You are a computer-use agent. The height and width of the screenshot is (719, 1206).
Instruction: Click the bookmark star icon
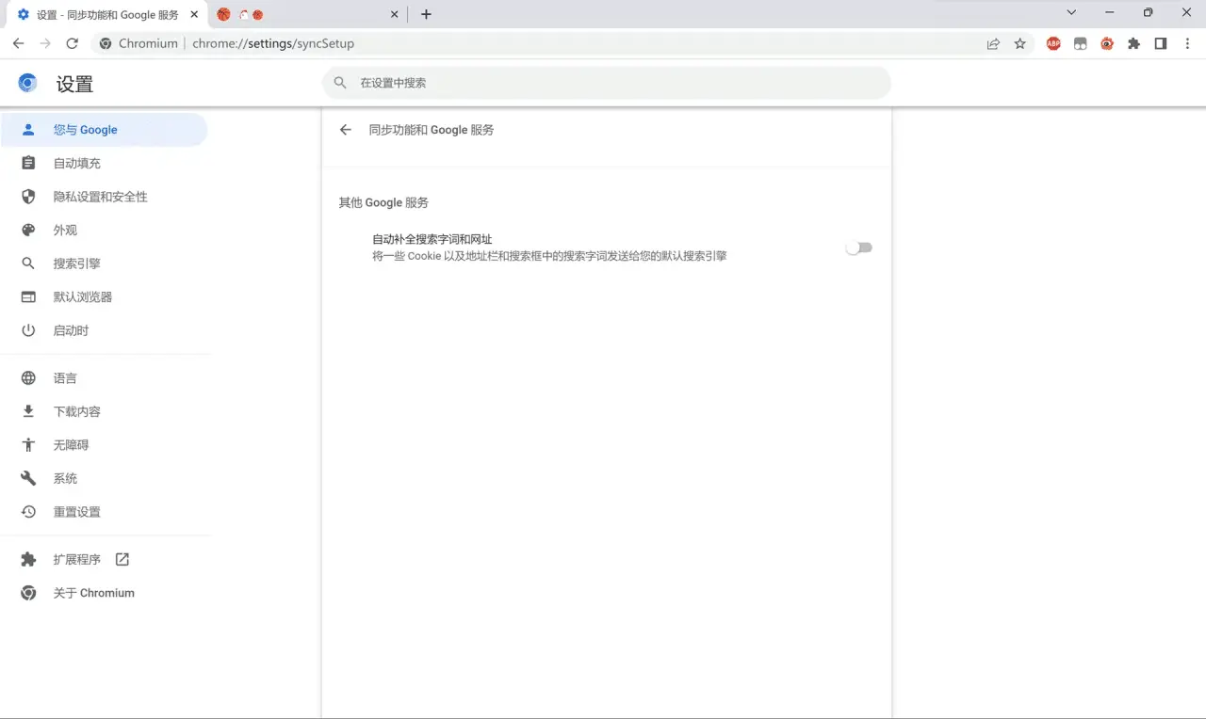[1019, 43]
